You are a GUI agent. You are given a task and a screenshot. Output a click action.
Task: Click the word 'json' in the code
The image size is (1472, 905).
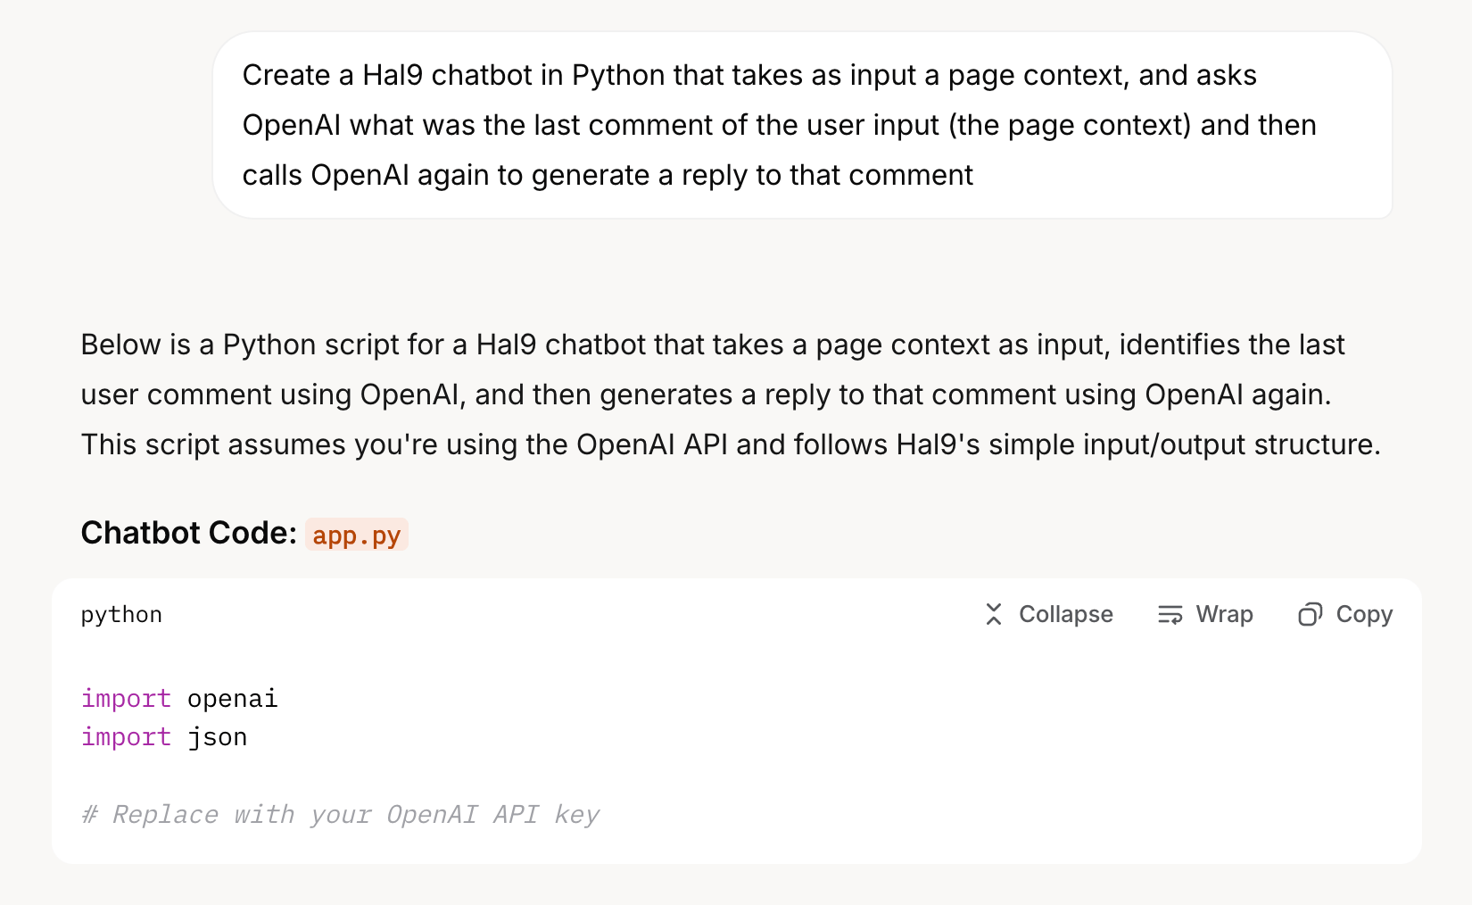point(217,737)
